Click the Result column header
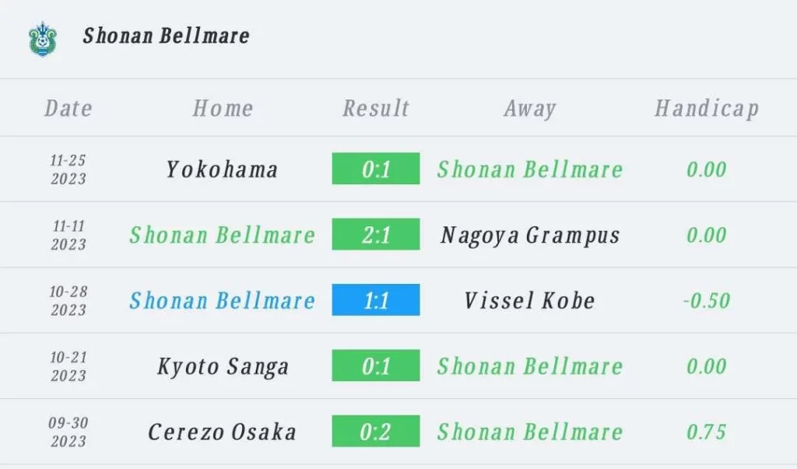This screenshot has width=797, height=469. (x=376, y=108)
